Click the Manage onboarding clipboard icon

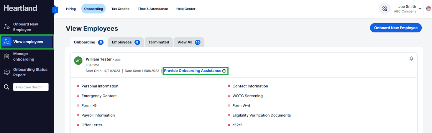tap(7, 56)
